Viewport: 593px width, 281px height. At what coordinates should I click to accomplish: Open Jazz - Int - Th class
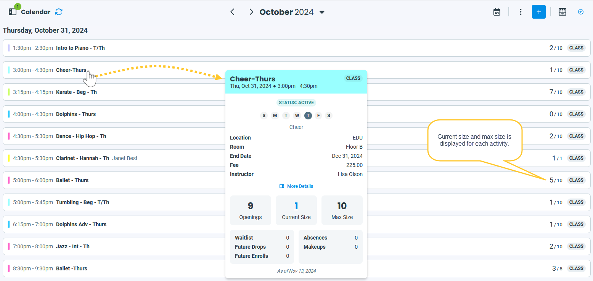pos(296,246)
